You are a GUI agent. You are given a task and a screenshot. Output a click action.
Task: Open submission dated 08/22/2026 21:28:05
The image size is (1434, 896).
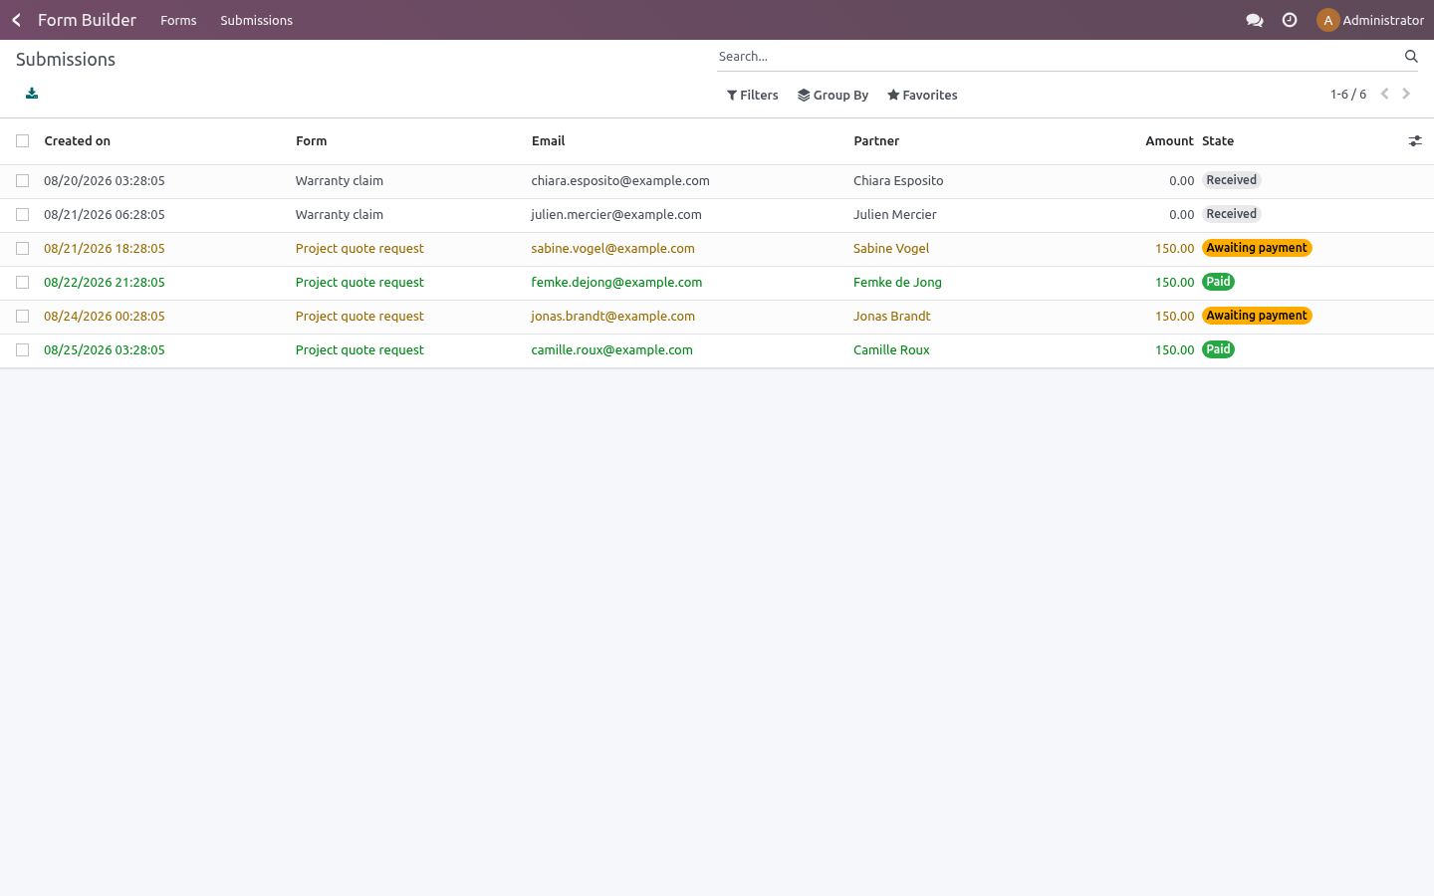point(105,283)
